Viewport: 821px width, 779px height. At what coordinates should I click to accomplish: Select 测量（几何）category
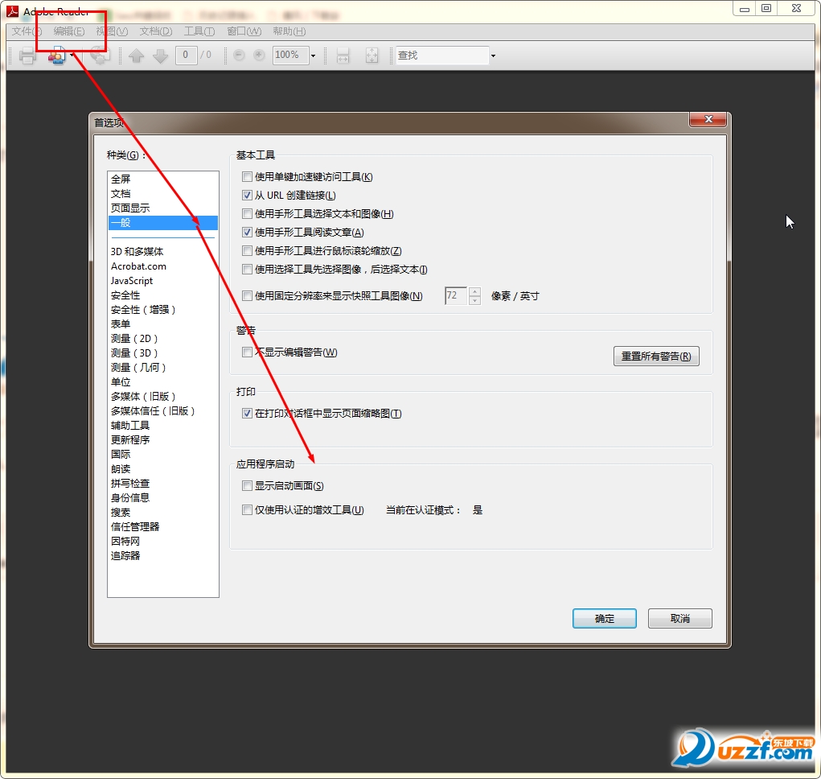[163, 368]
